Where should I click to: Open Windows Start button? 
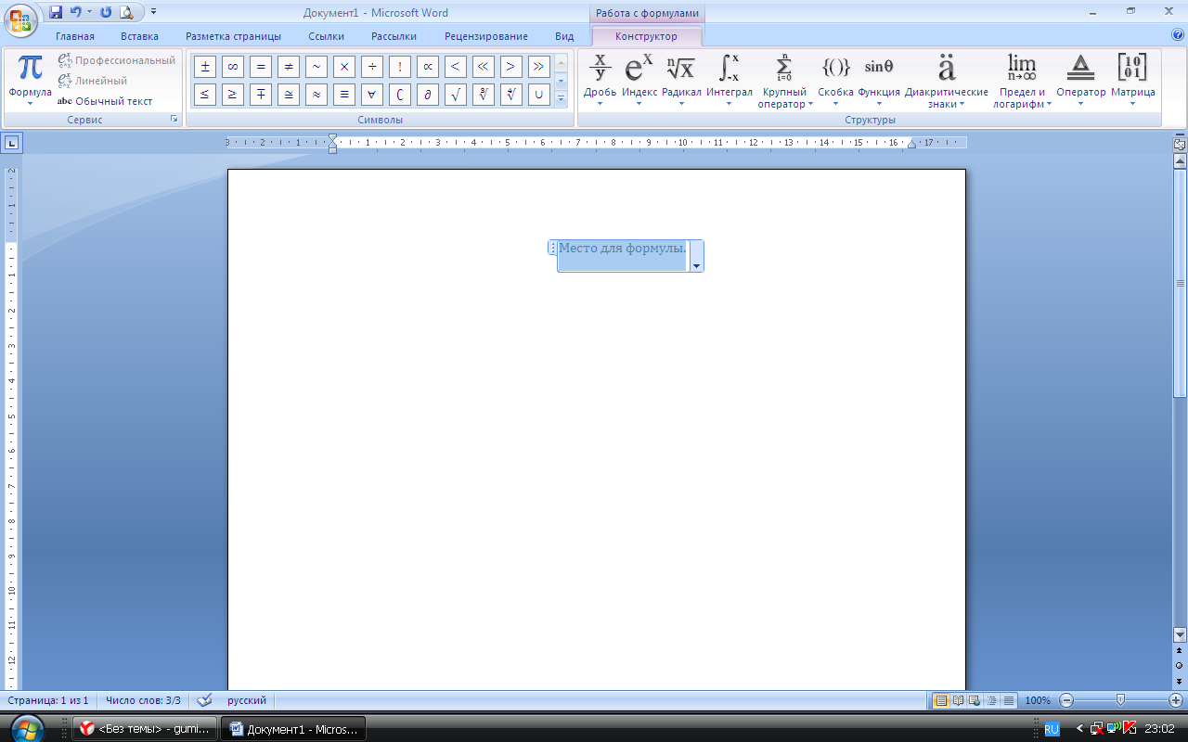pyautogui.click(x=27, y=727)
